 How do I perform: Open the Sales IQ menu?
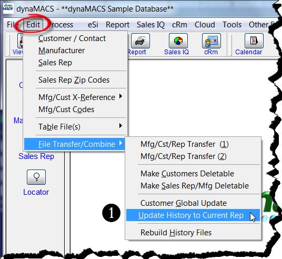point(150,25)
